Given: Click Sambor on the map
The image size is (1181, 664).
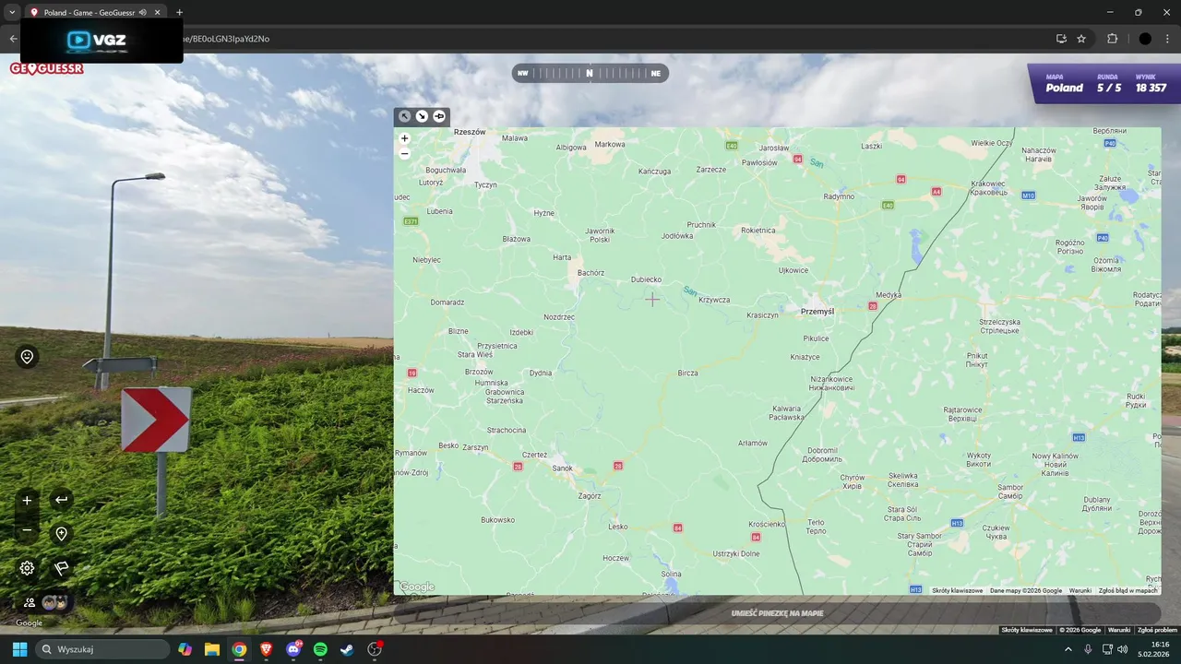Looking at the screenshot, I should (1010, 492).
